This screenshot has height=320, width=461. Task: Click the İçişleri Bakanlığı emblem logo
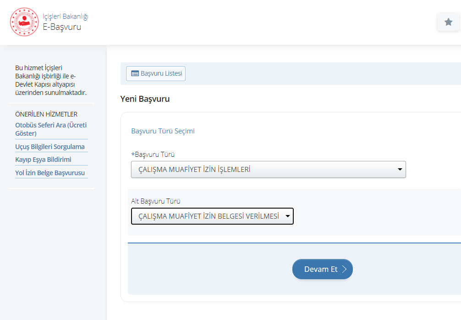24,22
